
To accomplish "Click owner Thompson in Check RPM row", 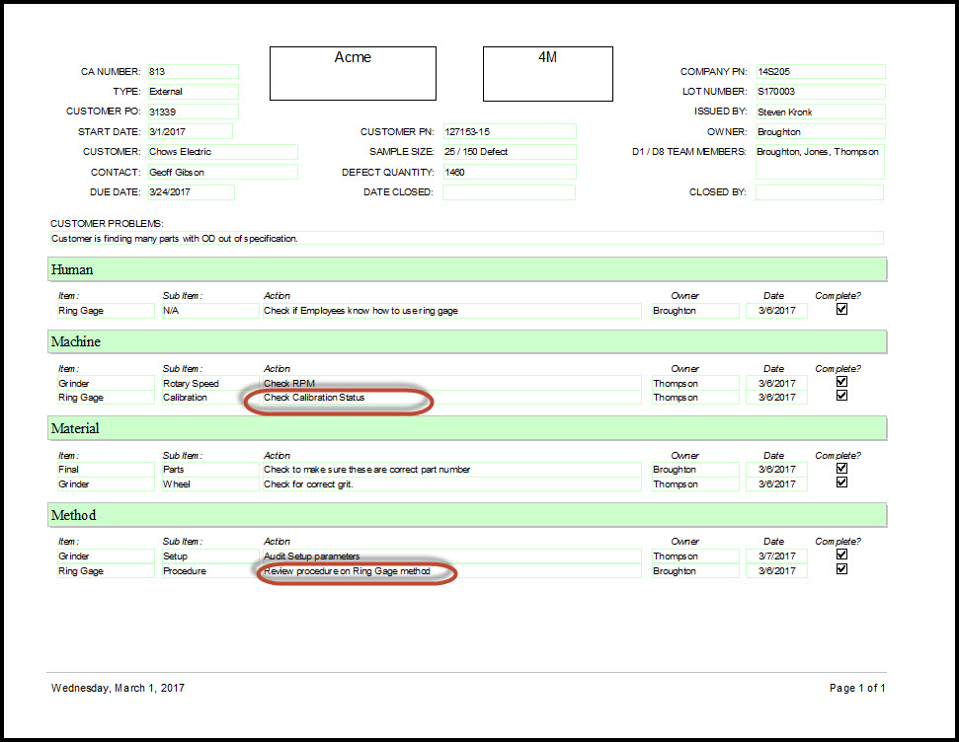I will click(x=695, y=383).
